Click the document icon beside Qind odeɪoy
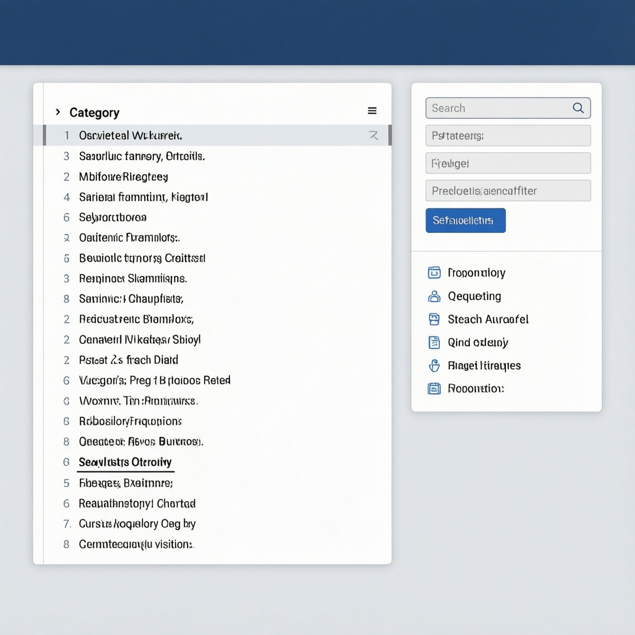635x635 pixels. tap(434, 342)
